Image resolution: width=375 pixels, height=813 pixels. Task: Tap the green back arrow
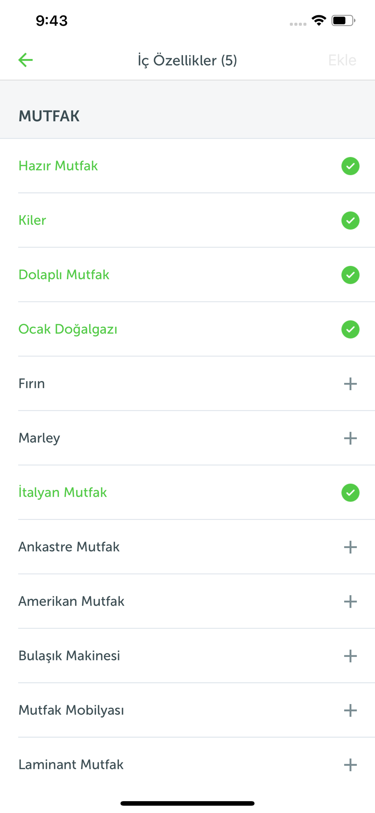click(x=26, y=60)
